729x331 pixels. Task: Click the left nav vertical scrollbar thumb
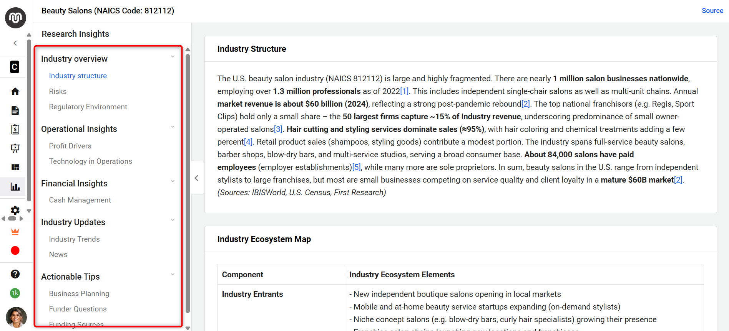pyautogui.click(x=29, y=120)
